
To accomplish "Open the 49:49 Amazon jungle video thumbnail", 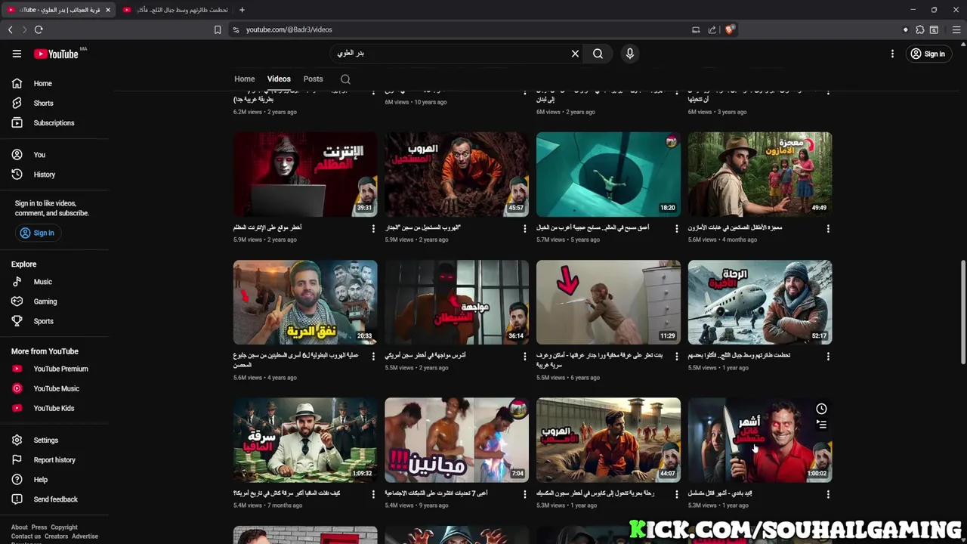I will coord(760,175).
